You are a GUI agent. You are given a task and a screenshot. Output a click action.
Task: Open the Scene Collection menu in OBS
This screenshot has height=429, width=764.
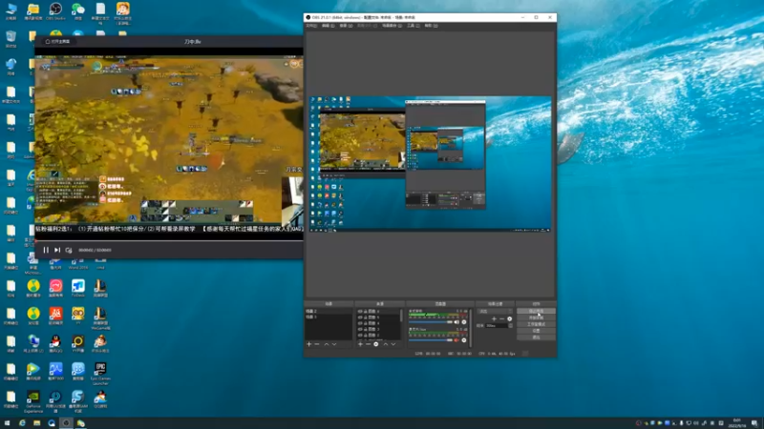[392, 26]
